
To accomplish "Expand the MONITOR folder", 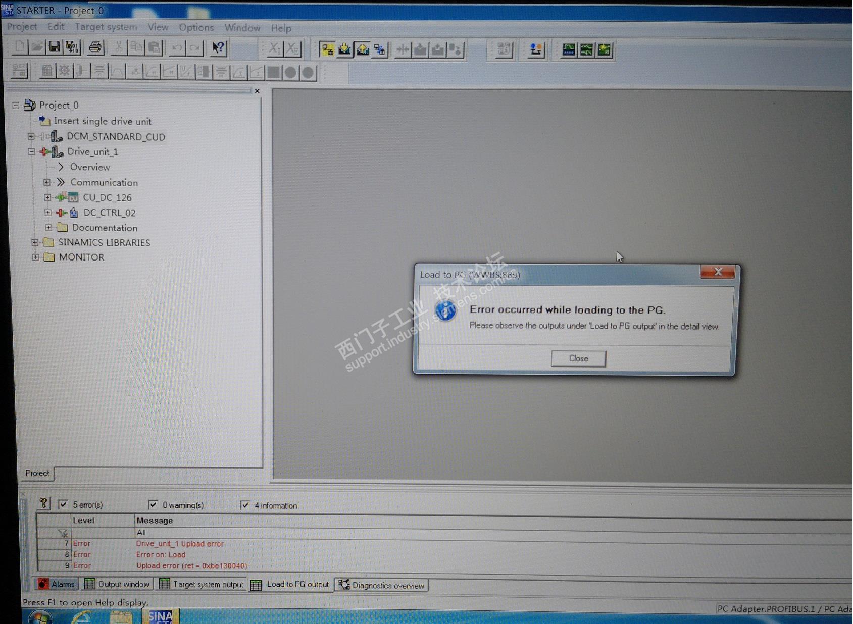I will (35, 257).
